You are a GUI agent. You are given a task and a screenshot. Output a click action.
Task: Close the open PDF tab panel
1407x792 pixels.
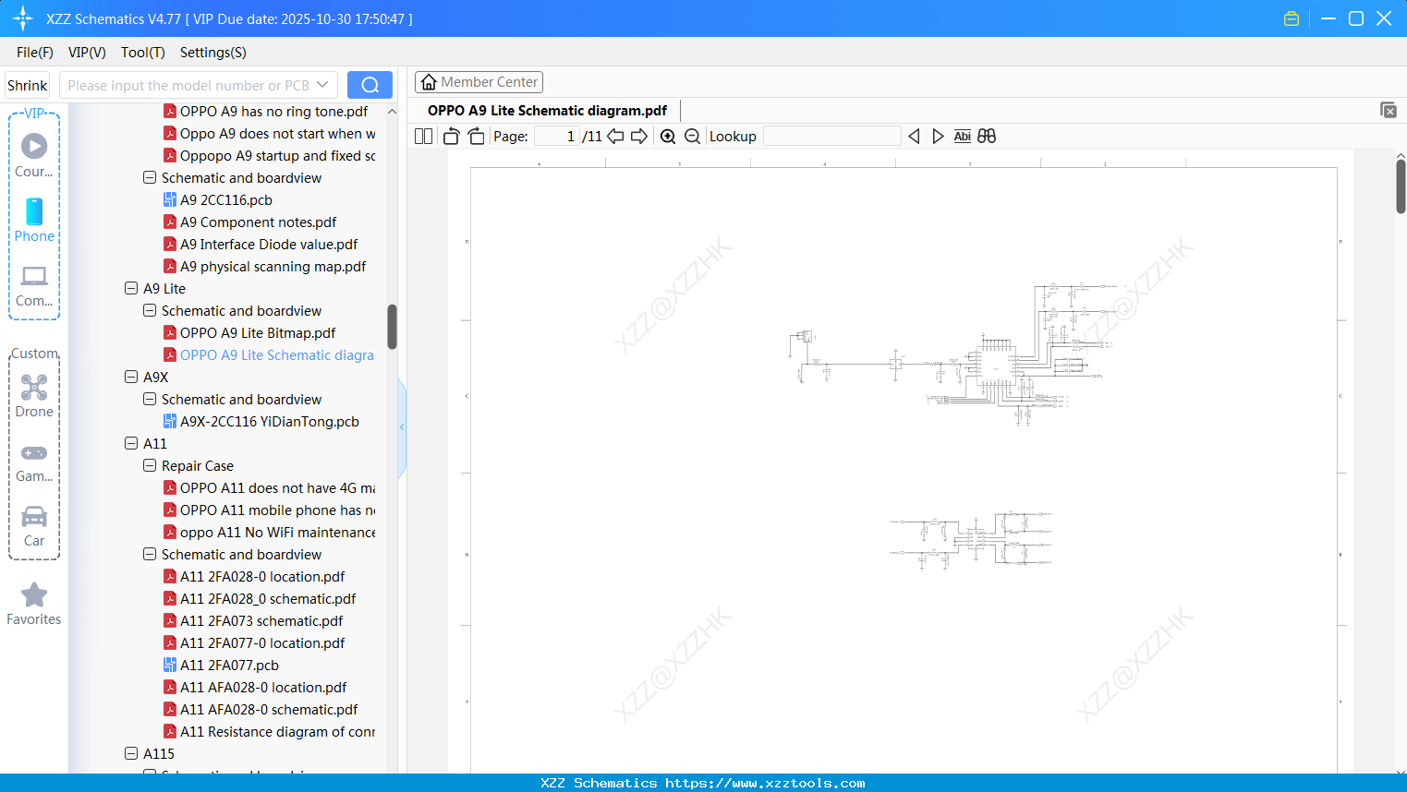click(1389, 110)
